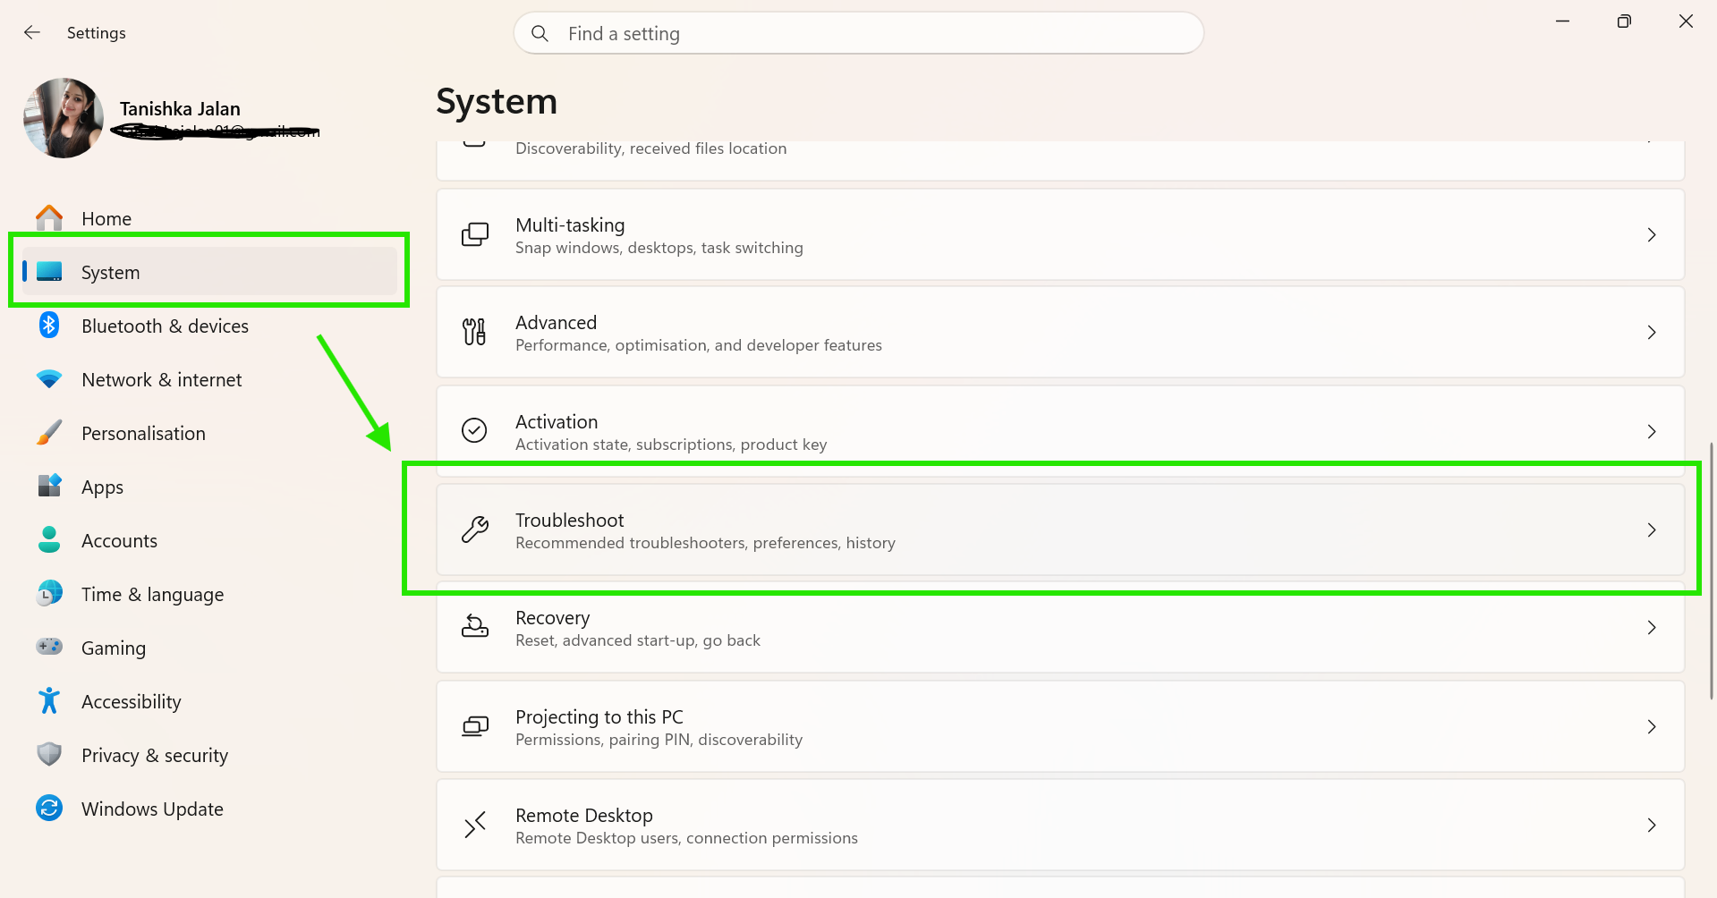
Task: Expand the Troubleshoot row chevron
Action: tap(1652, 529)
